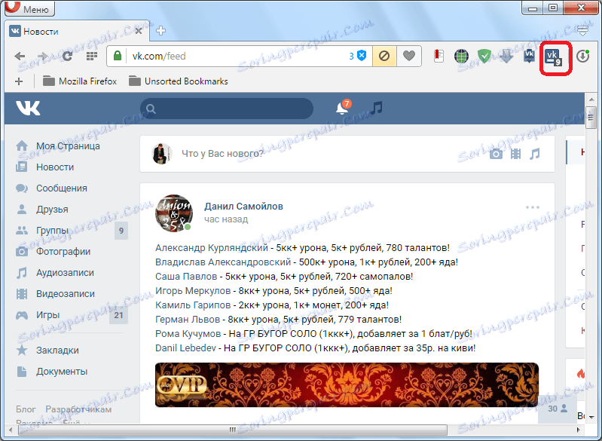Open notifications bell with 7 alerts
Screen dimensions: 602x441
point(343,108)
